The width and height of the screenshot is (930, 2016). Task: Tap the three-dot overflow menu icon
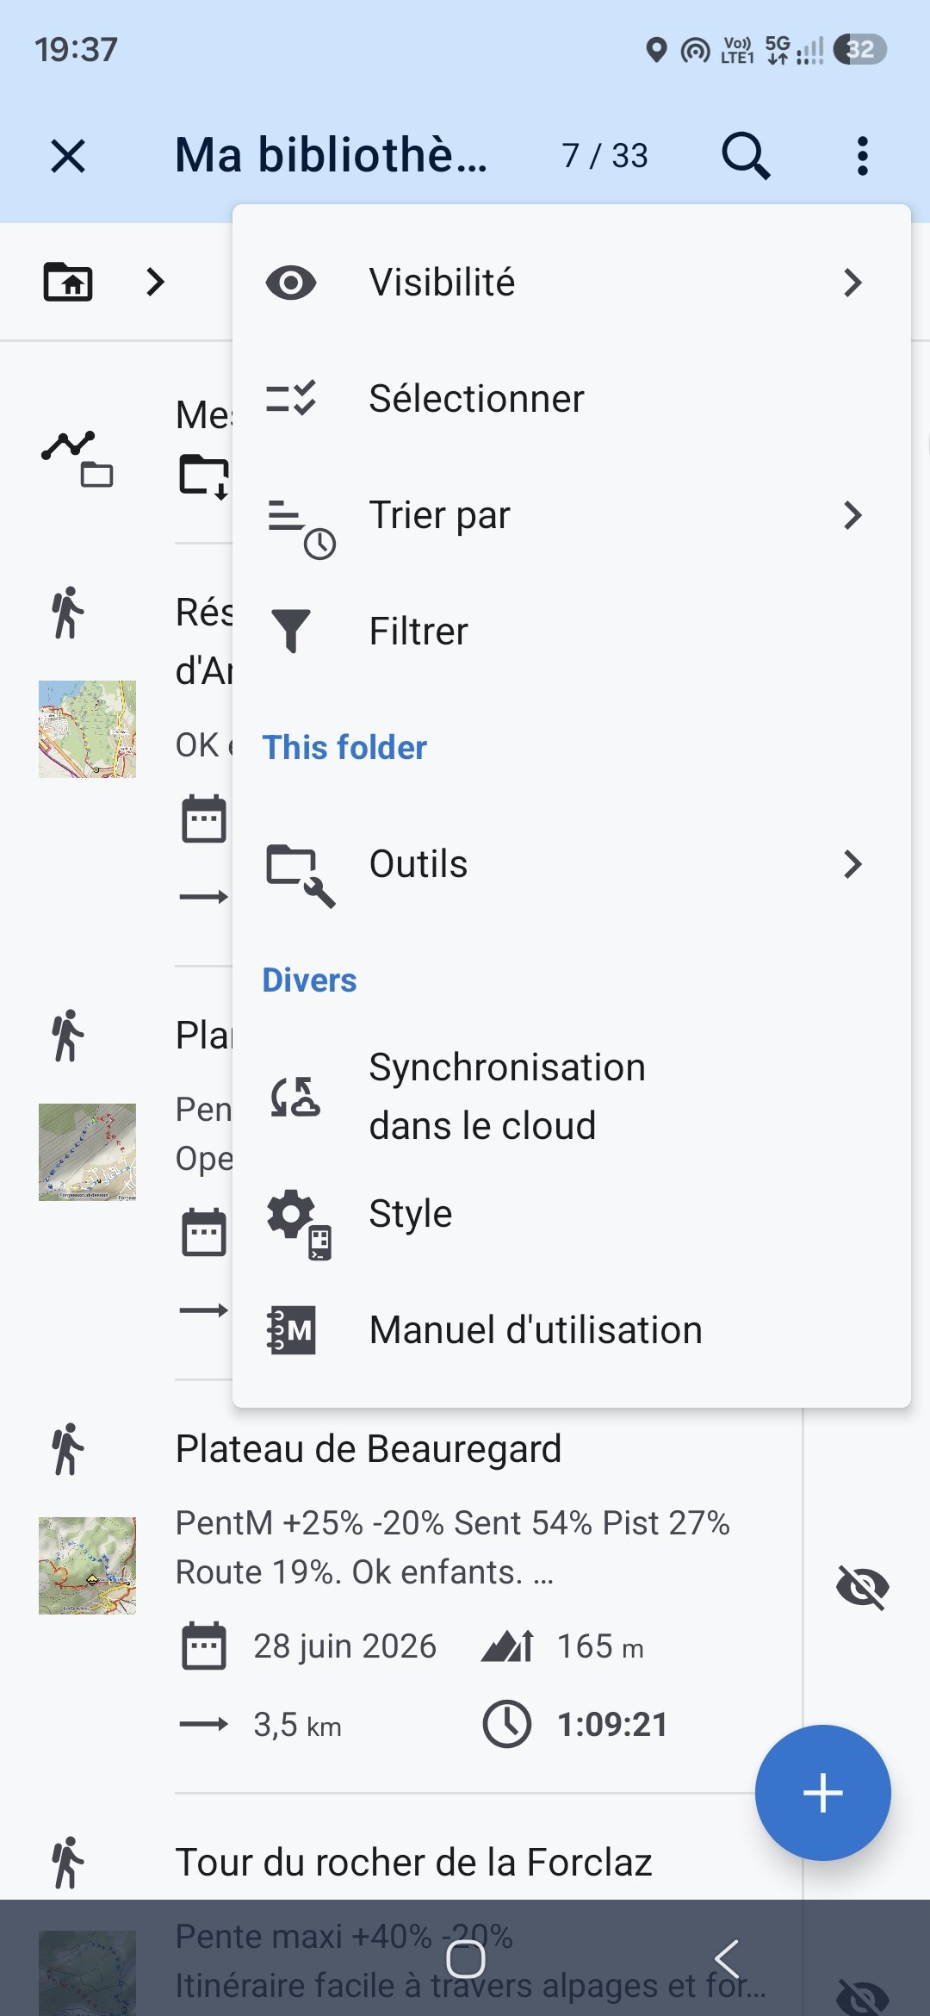862,156
